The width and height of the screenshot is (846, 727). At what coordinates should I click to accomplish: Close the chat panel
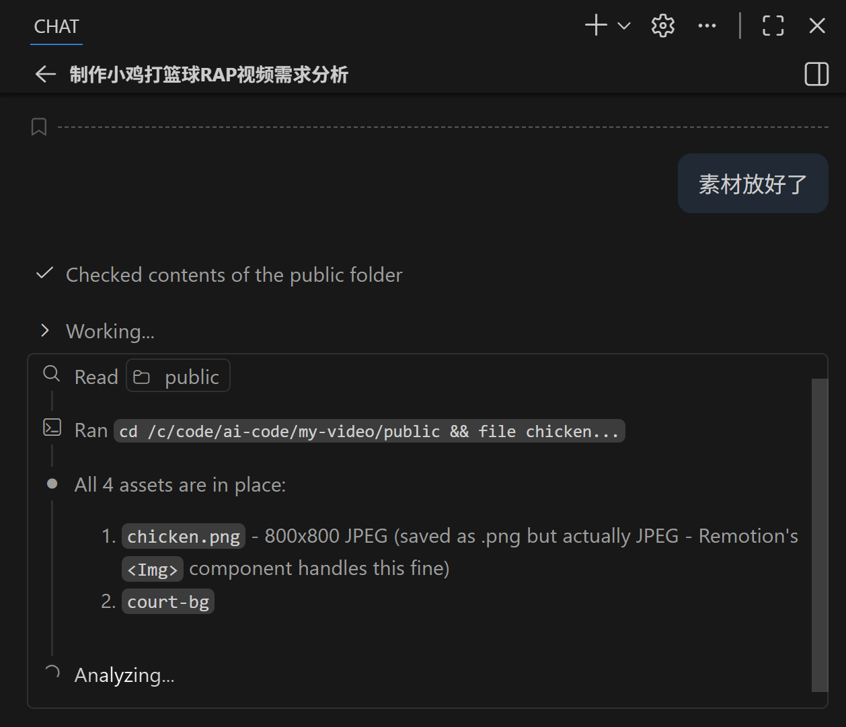coord(817,26)
